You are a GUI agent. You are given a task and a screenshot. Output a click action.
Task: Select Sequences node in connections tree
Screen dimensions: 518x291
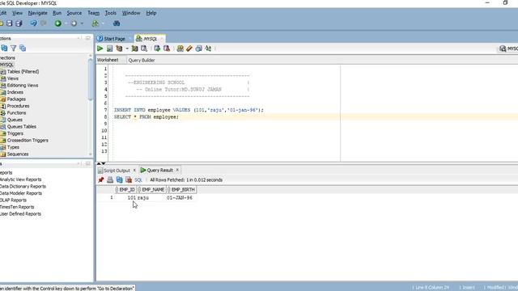pyautogui.click(x=18, y=154)
